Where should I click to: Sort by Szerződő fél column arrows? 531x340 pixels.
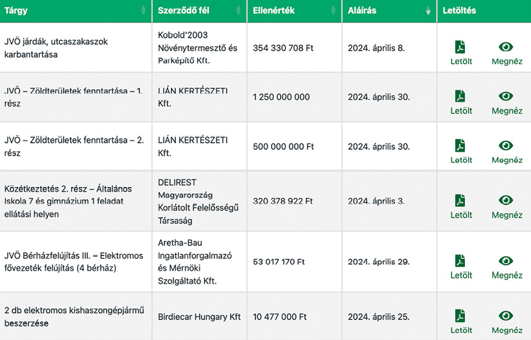tap(238, 10)
